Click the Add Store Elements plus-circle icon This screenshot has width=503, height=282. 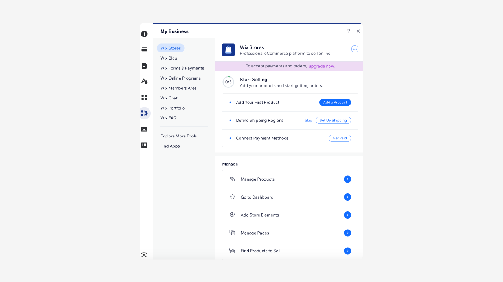click(232, 215)
